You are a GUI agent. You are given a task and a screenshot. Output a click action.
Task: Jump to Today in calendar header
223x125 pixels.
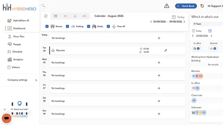[x=178, y=17]
